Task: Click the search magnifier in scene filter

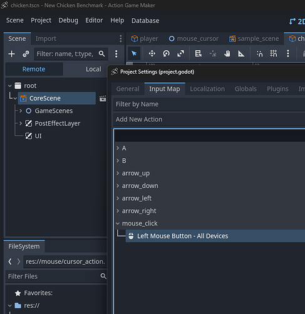Action: (x=101, y=54)
